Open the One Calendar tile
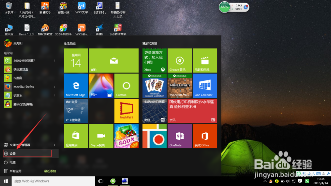 205,85
